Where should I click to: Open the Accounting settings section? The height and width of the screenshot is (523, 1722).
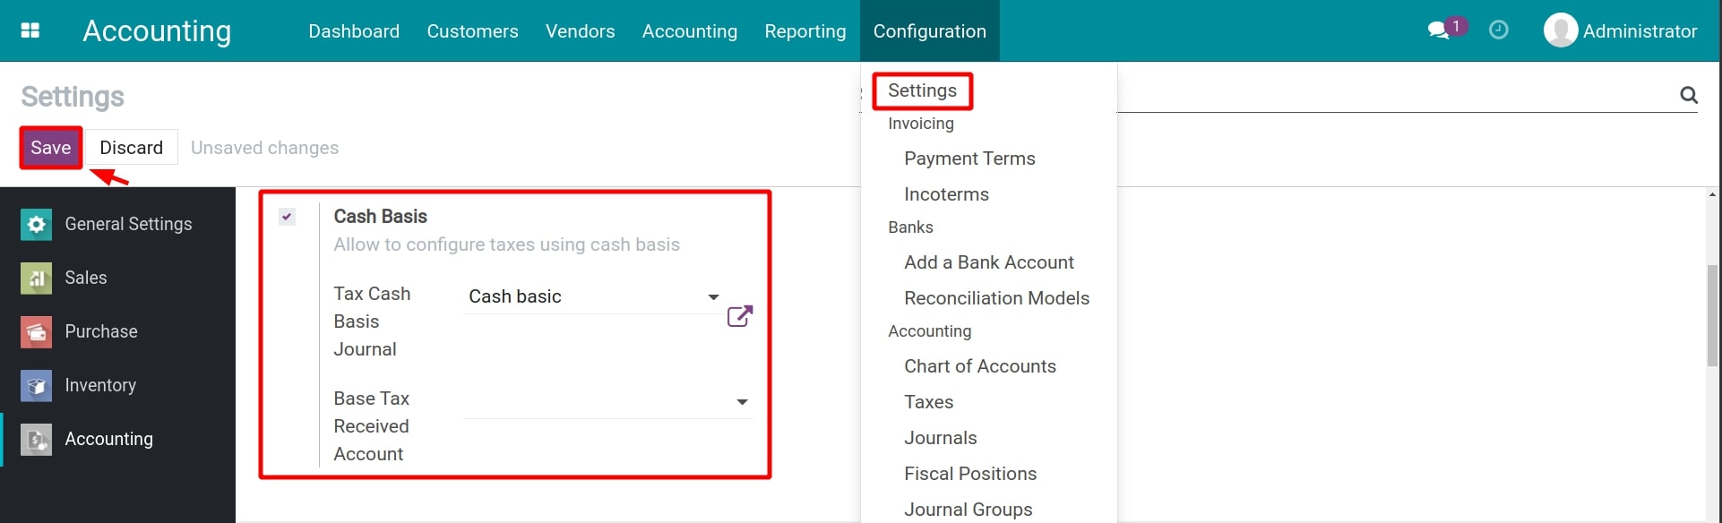click(x=108, y=439)
